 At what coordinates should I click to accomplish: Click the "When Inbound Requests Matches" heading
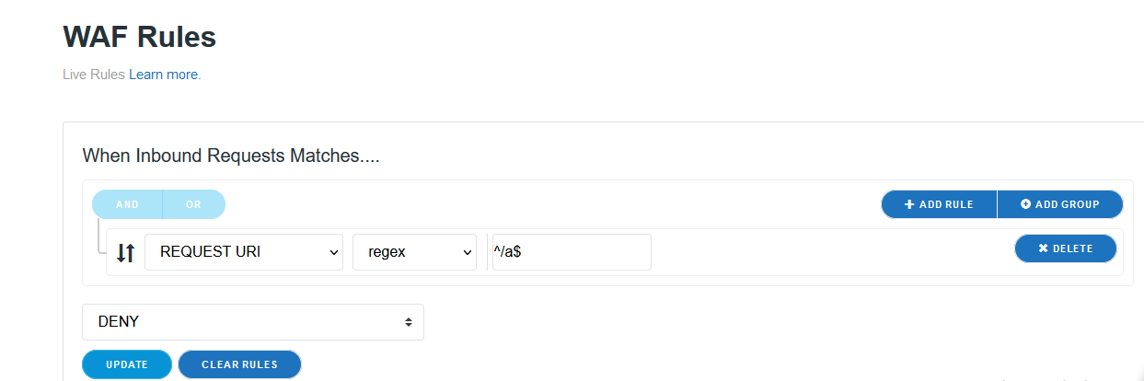coord(231,156)
